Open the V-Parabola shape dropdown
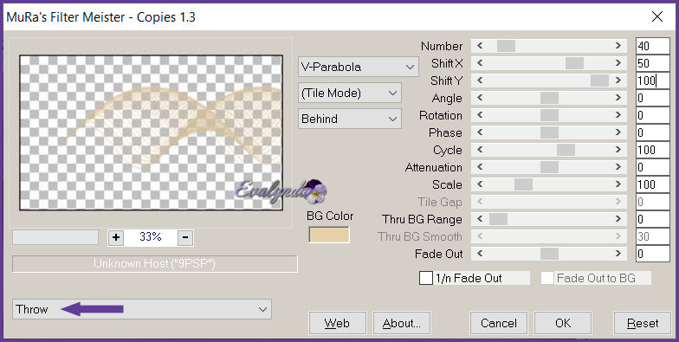 [359, 67]
